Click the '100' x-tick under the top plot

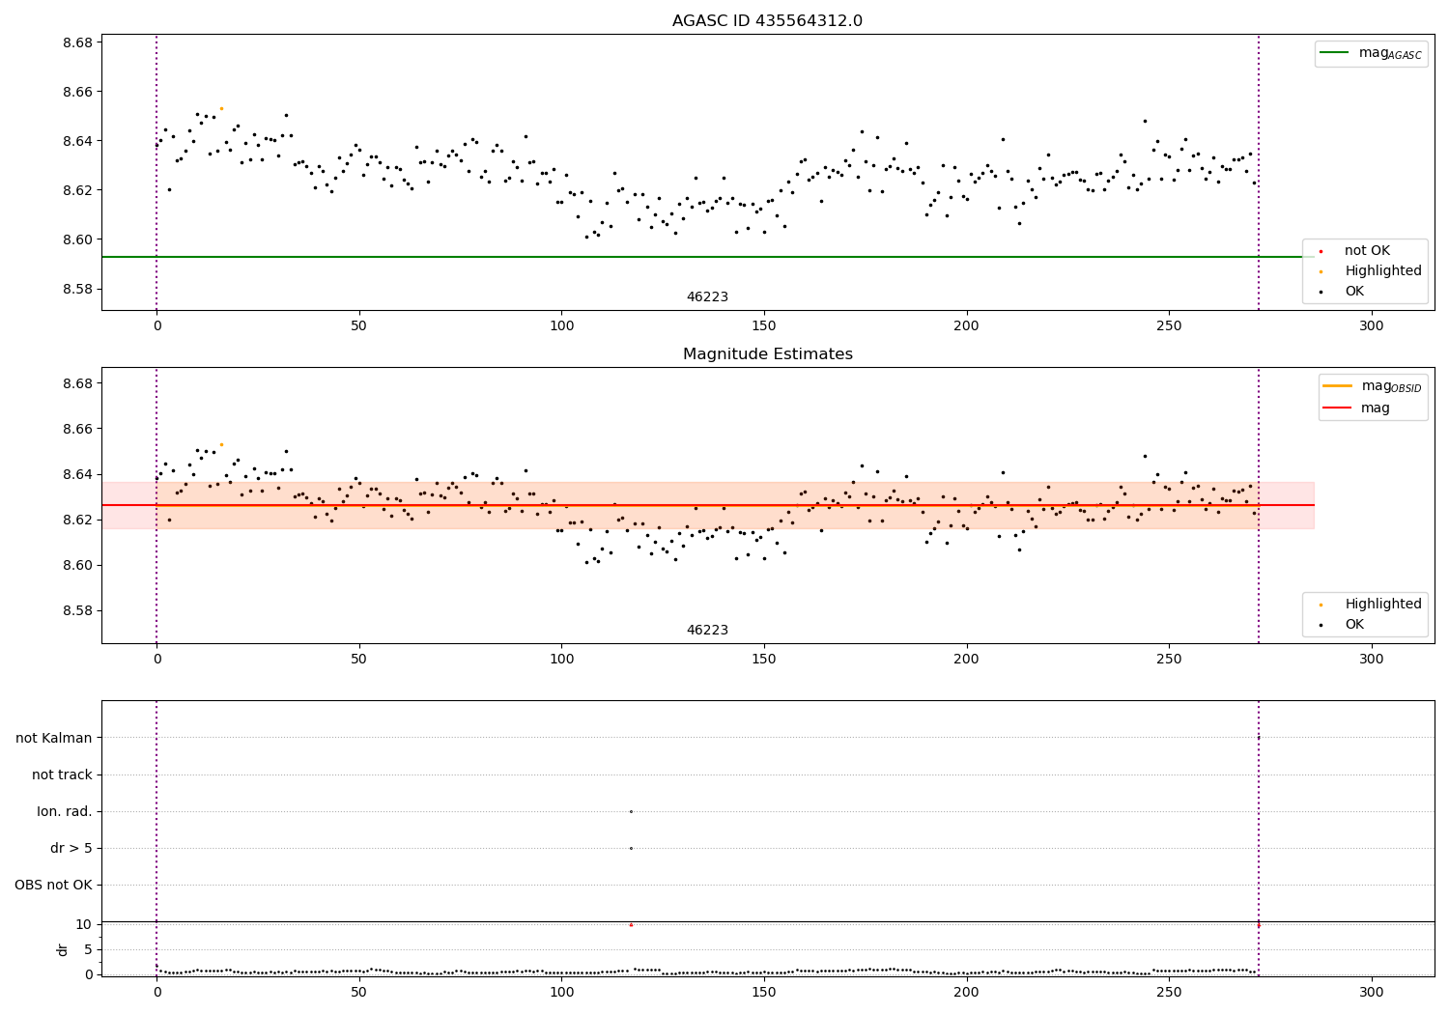[x=561, y=326]
